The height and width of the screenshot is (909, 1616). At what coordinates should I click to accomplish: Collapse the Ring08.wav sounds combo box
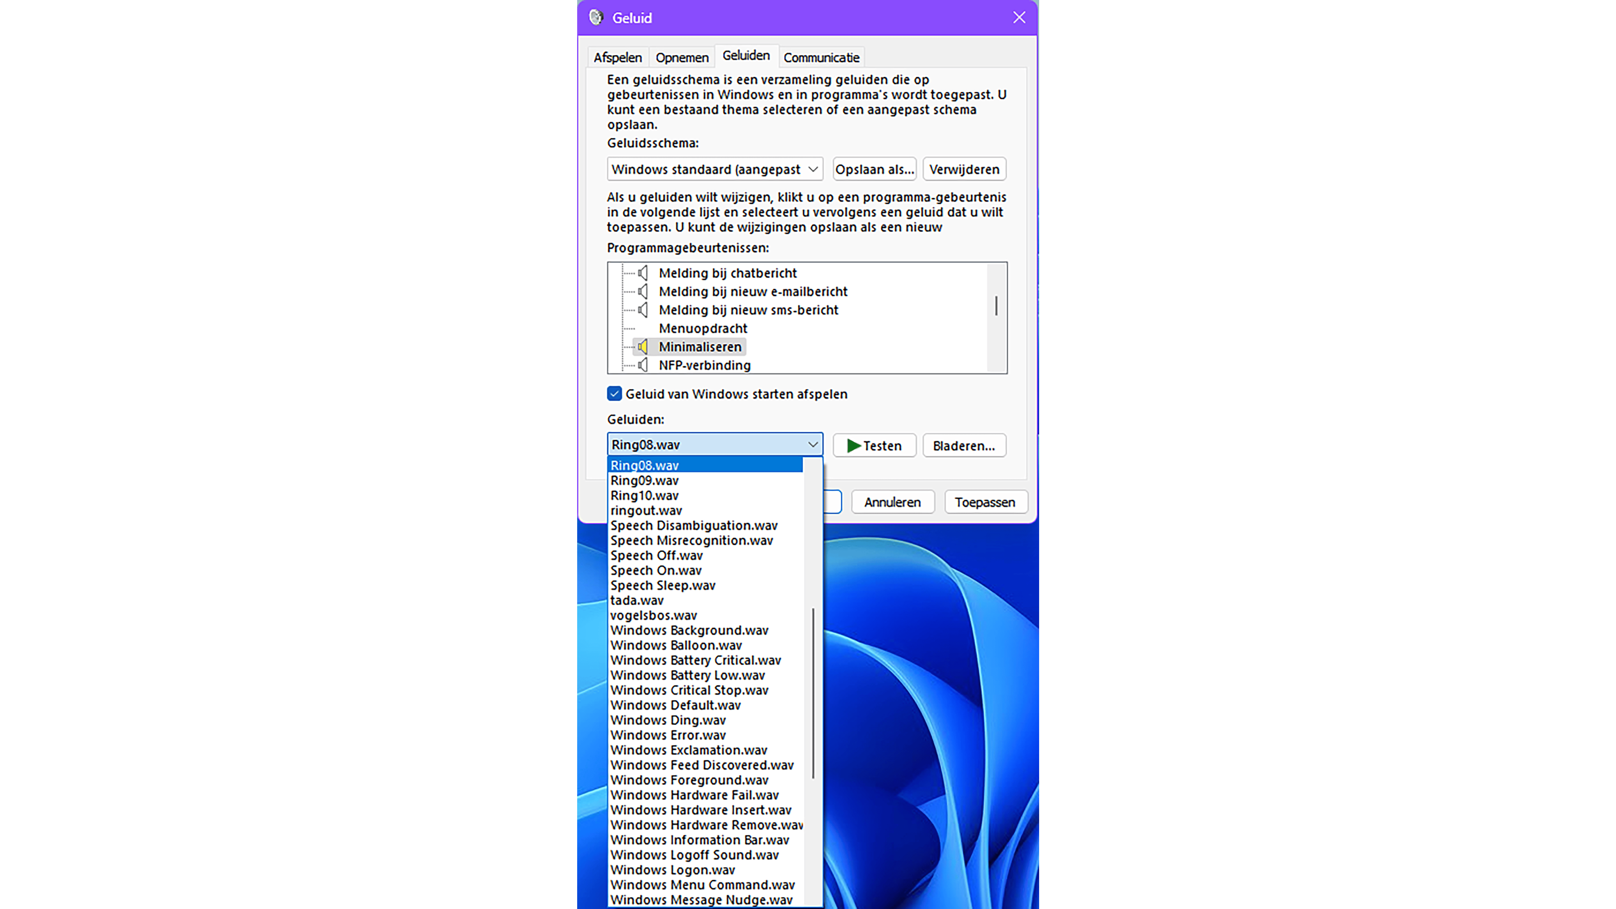point(812,445)
